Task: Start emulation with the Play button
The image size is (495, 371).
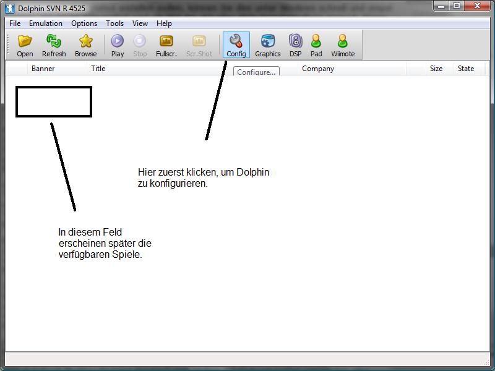Action: [x=118, y=45]
